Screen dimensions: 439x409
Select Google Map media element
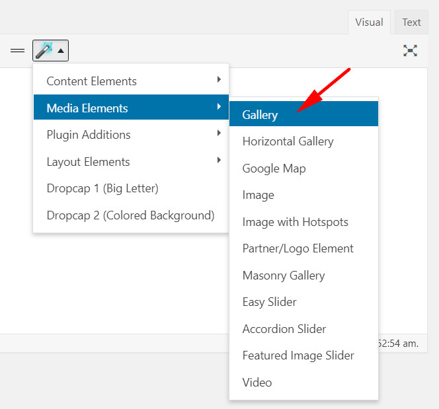(303, 168)
